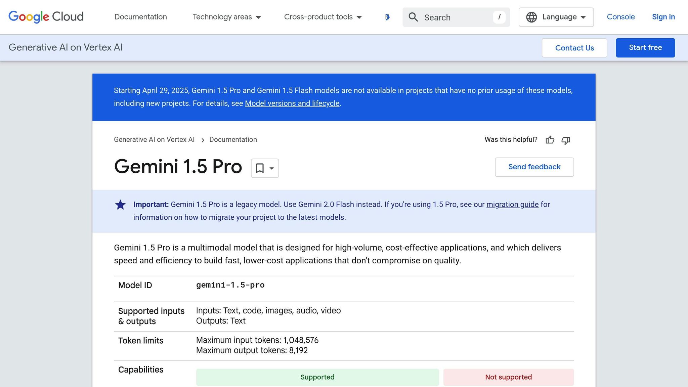Click the Capabilities row label
This screenshot has width=688, height=387.
pos(141,370)
